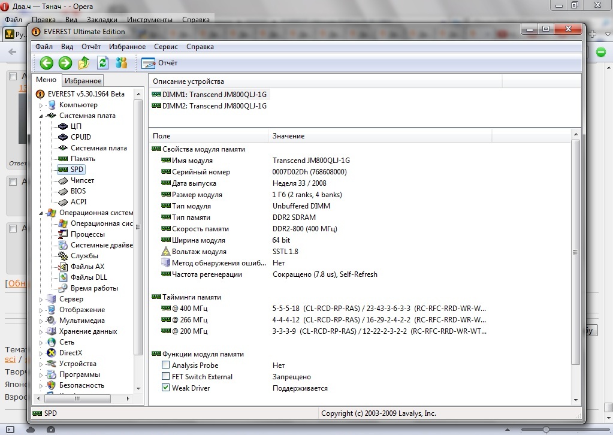Click the @ 200 МГц timing row
The width and height of the screenshot is (613, 435).
coord(324,331)
